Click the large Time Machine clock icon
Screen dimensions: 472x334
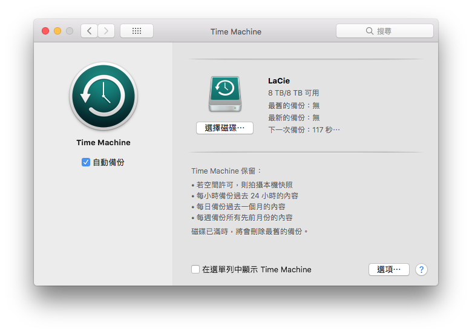pos(103,96)
